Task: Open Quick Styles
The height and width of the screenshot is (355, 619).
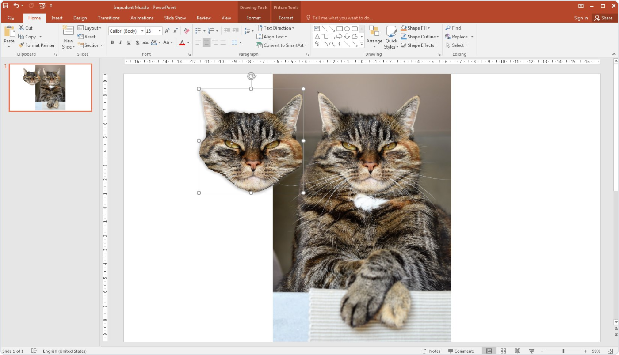Action: click(x=391, y=37)
